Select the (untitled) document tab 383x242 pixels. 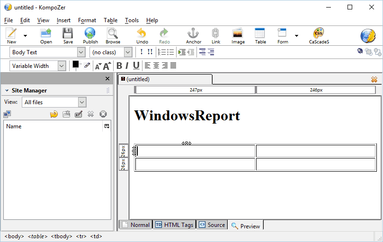point(165,79)
